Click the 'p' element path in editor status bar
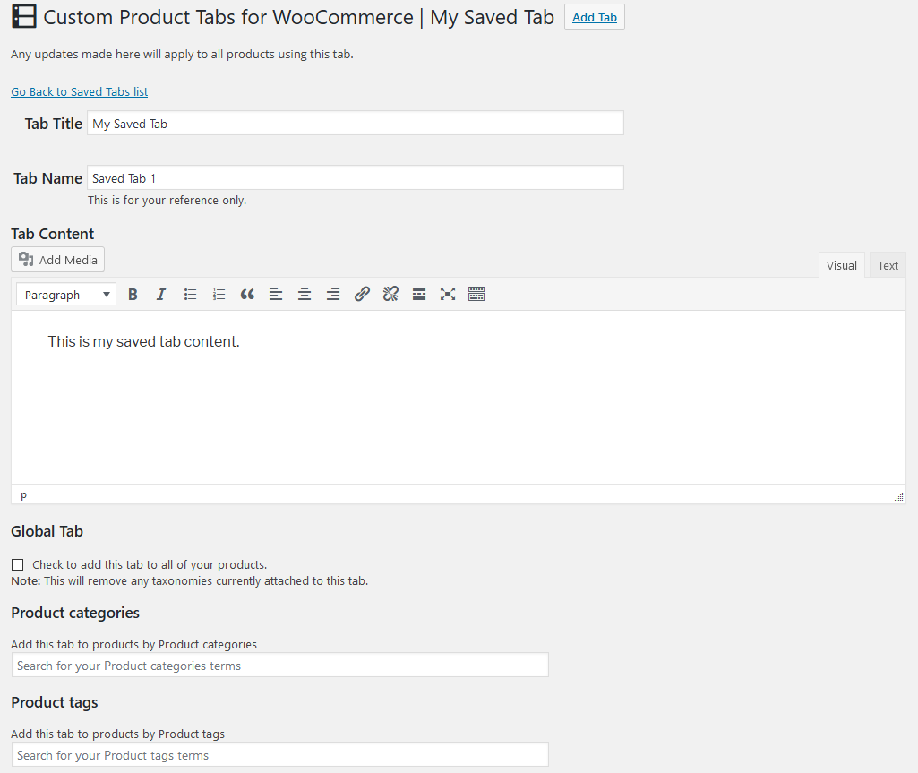The image size is (918, 773). pos(23,495)
